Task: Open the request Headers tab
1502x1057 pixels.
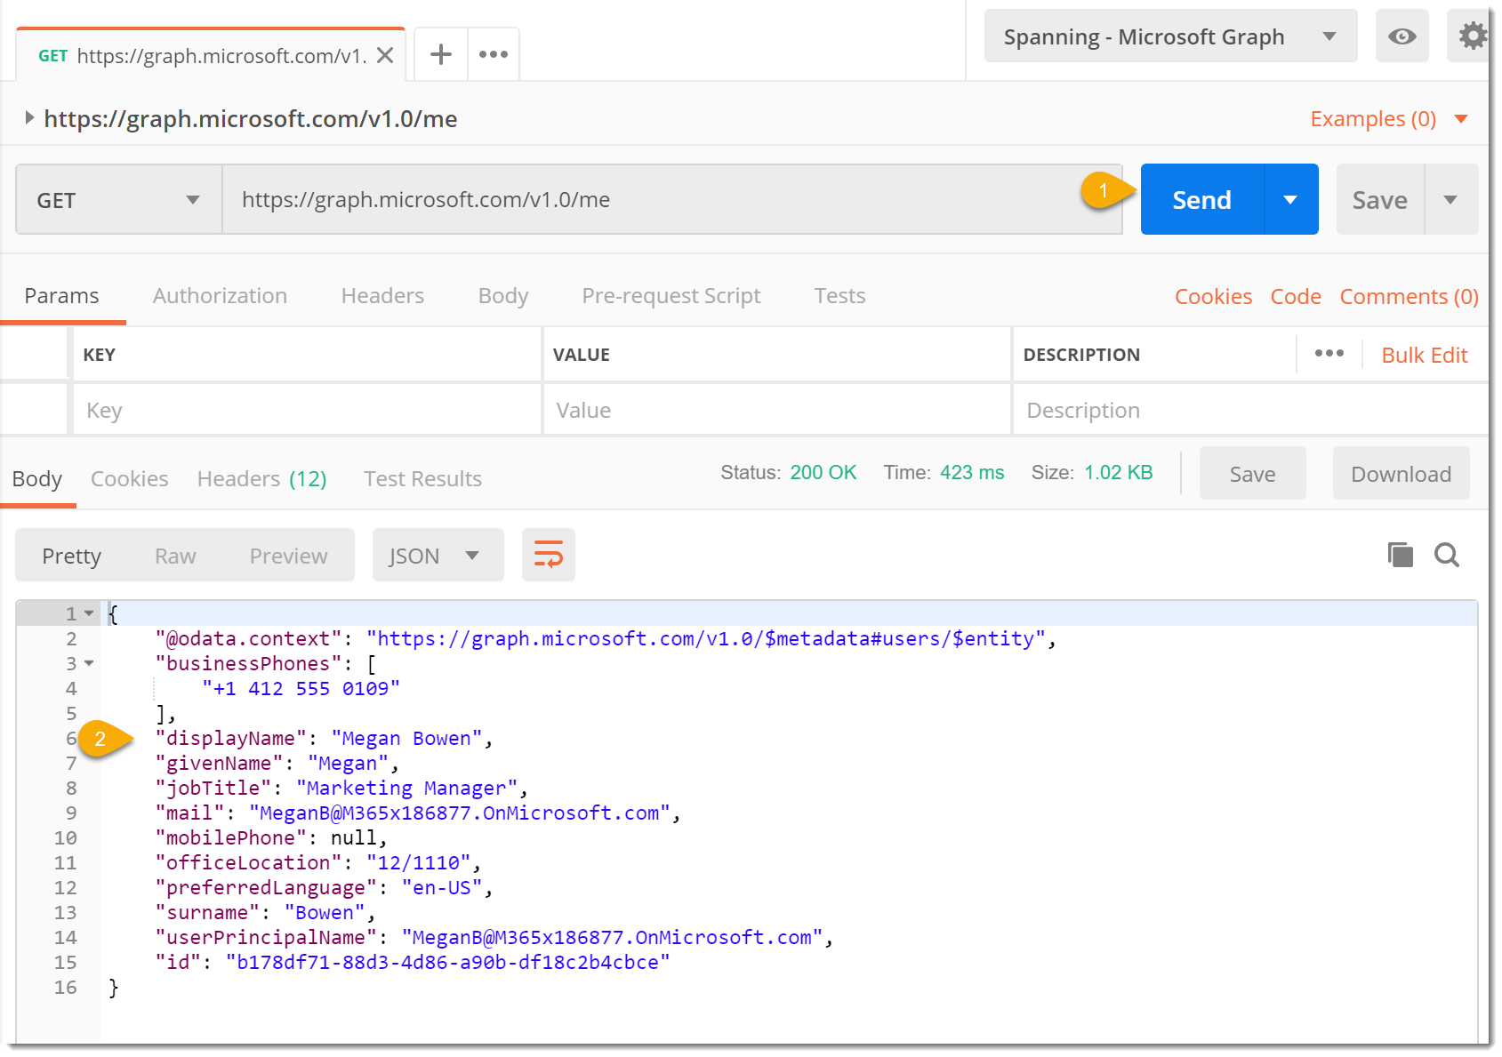Action: pos(382,296)
